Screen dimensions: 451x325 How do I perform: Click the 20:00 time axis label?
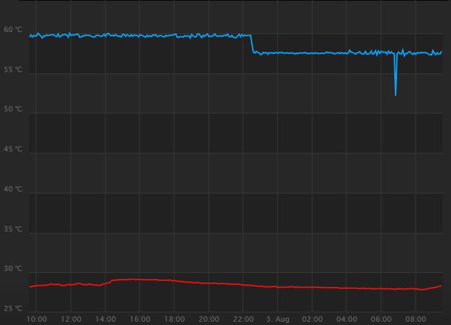coord(209,319)
